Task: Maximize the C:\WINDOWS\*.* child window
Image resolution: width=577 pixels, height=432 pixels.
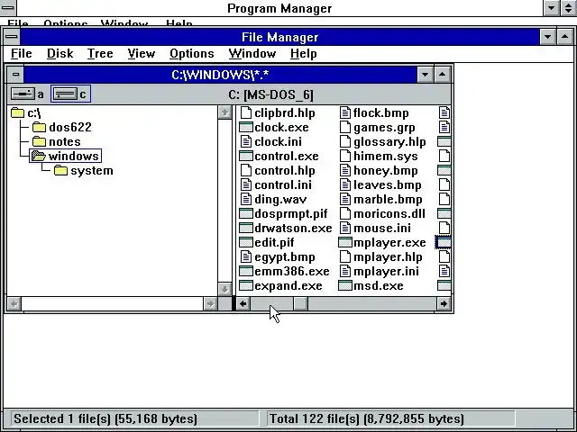Action: [442, 75]
